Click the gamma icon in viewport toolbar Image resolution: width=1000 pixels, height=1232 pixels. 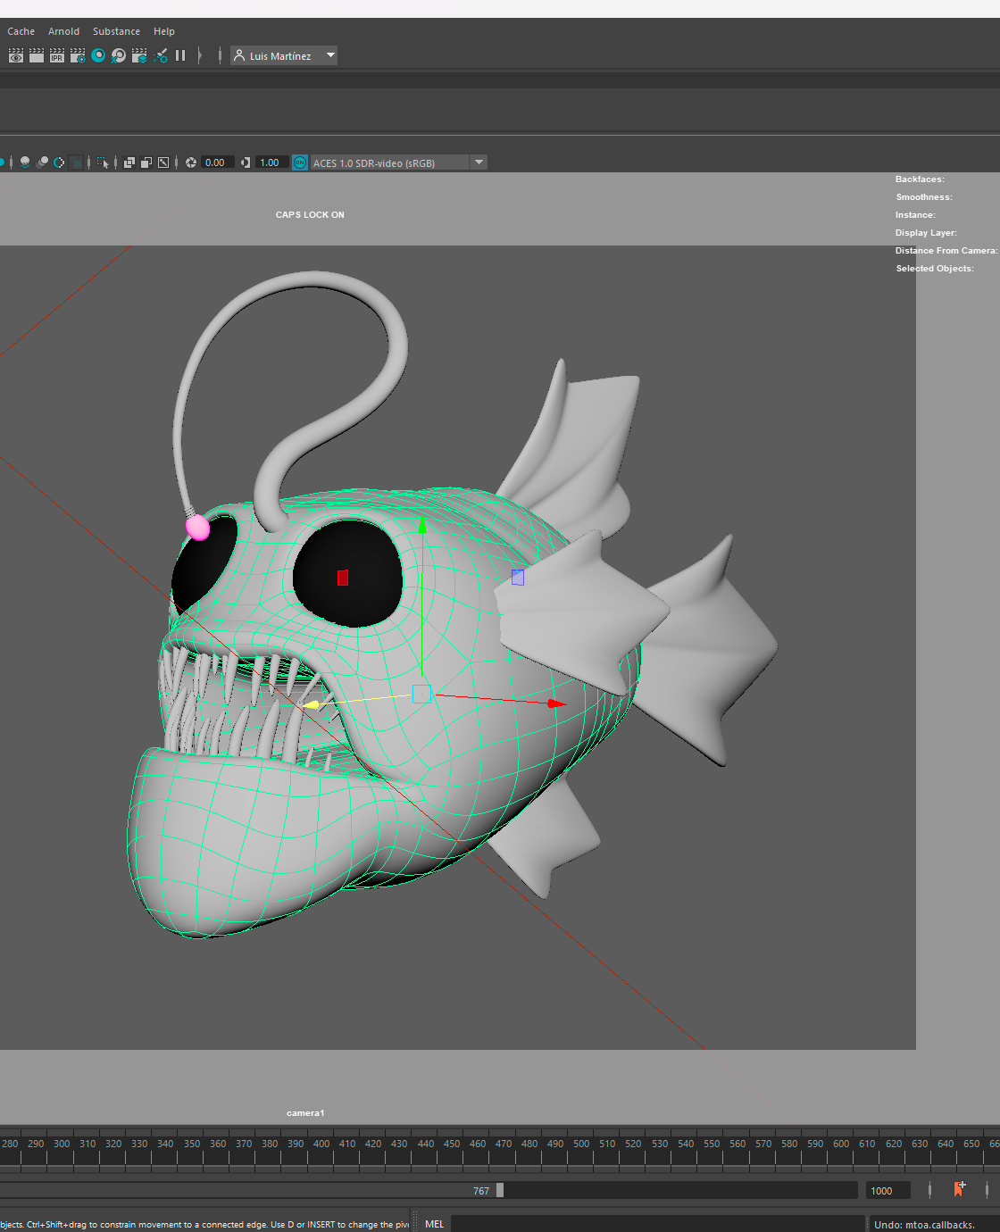[x=246, y=162]
